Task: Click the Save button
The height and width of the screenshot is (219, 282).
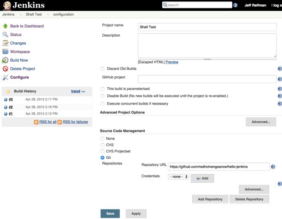Action: 110,214
